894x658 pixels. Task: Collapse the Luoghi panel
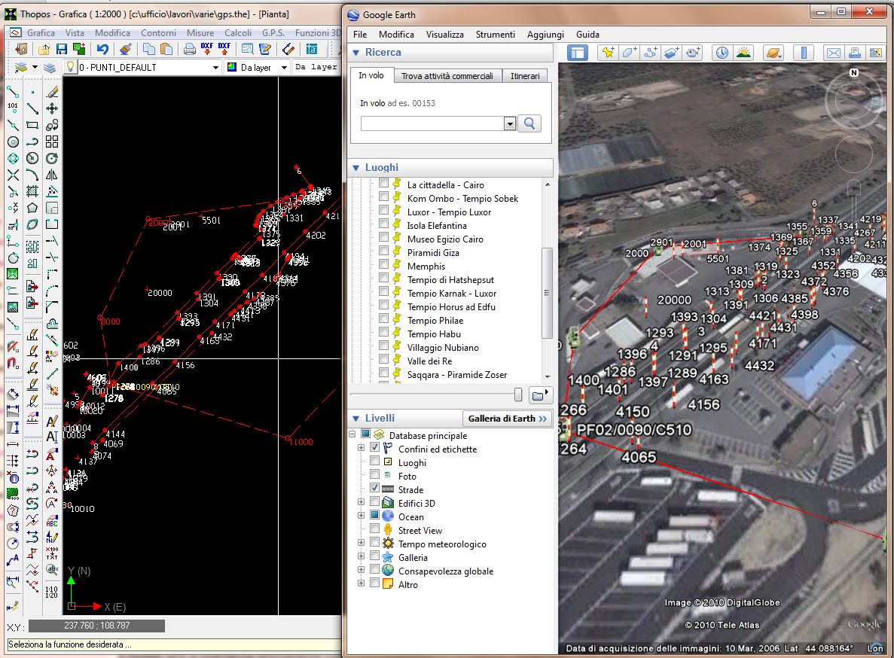click(355, 167)
